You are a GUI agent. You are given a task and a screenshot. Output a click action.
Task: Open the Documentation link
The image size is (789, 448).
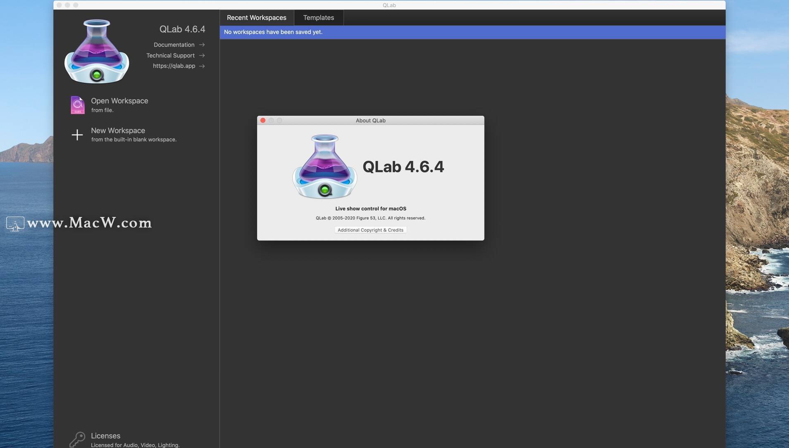[174, 45]
